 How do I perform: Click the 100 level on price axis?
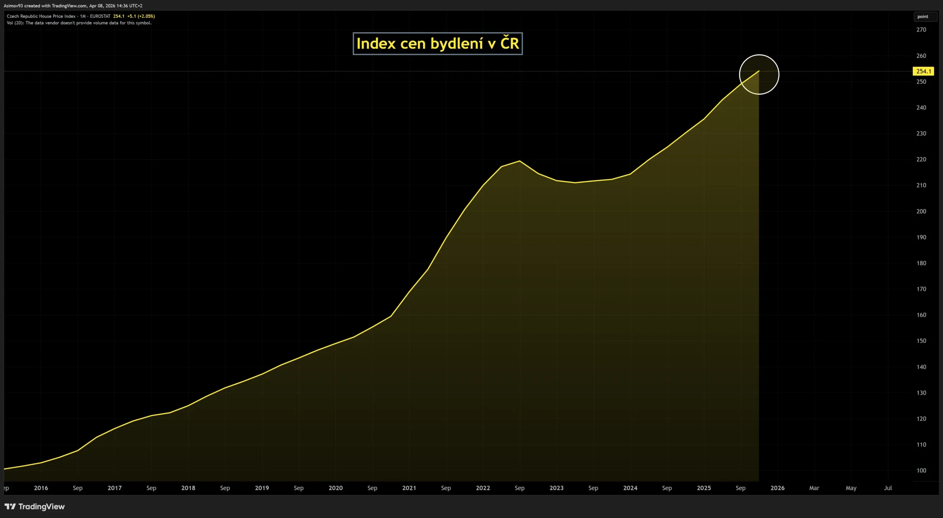[921, 471]
